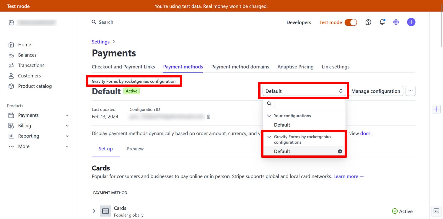The width and height of the screenshot is (443, 219).
Task: Click the Cards payment method icon
Action: coord(105,211)
